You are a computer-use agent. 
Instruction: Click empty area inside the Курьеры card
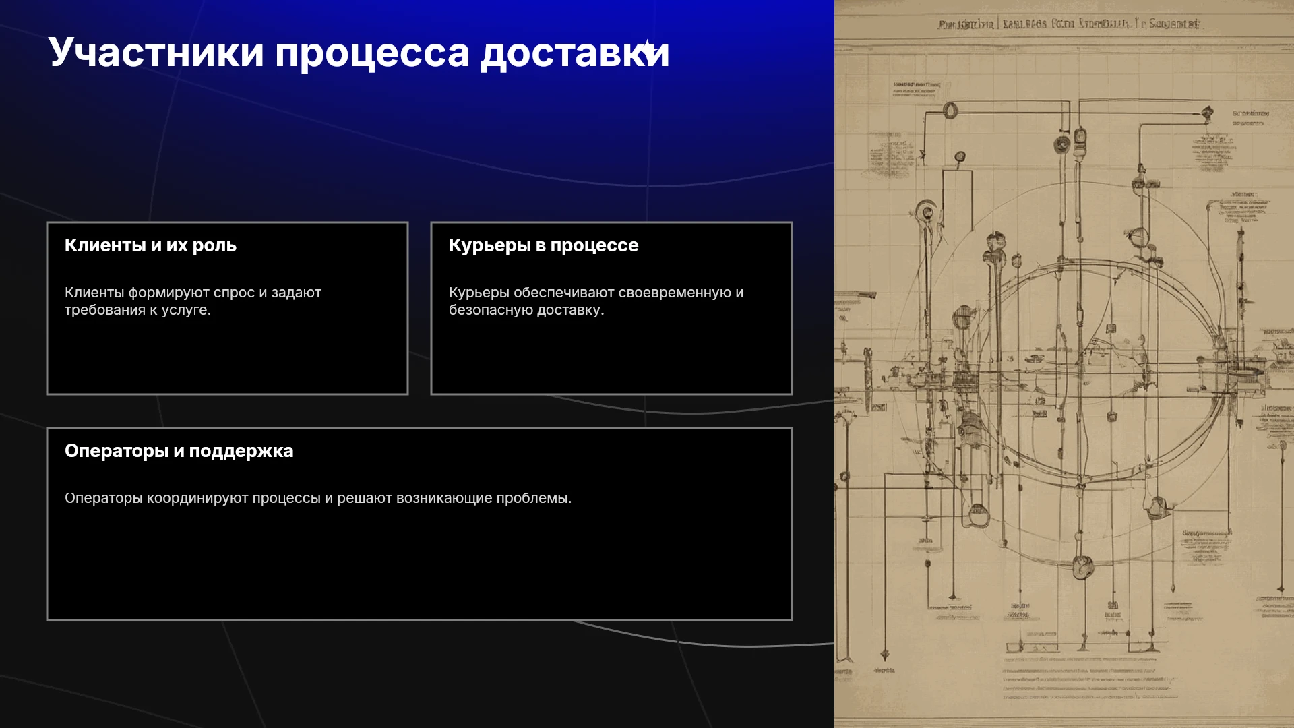click(611, 357)
